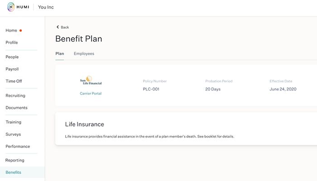The width and height of the screenshot is (317, 181).
Task: Open the Carrier Portal link
Action: [x=91, y=94]
